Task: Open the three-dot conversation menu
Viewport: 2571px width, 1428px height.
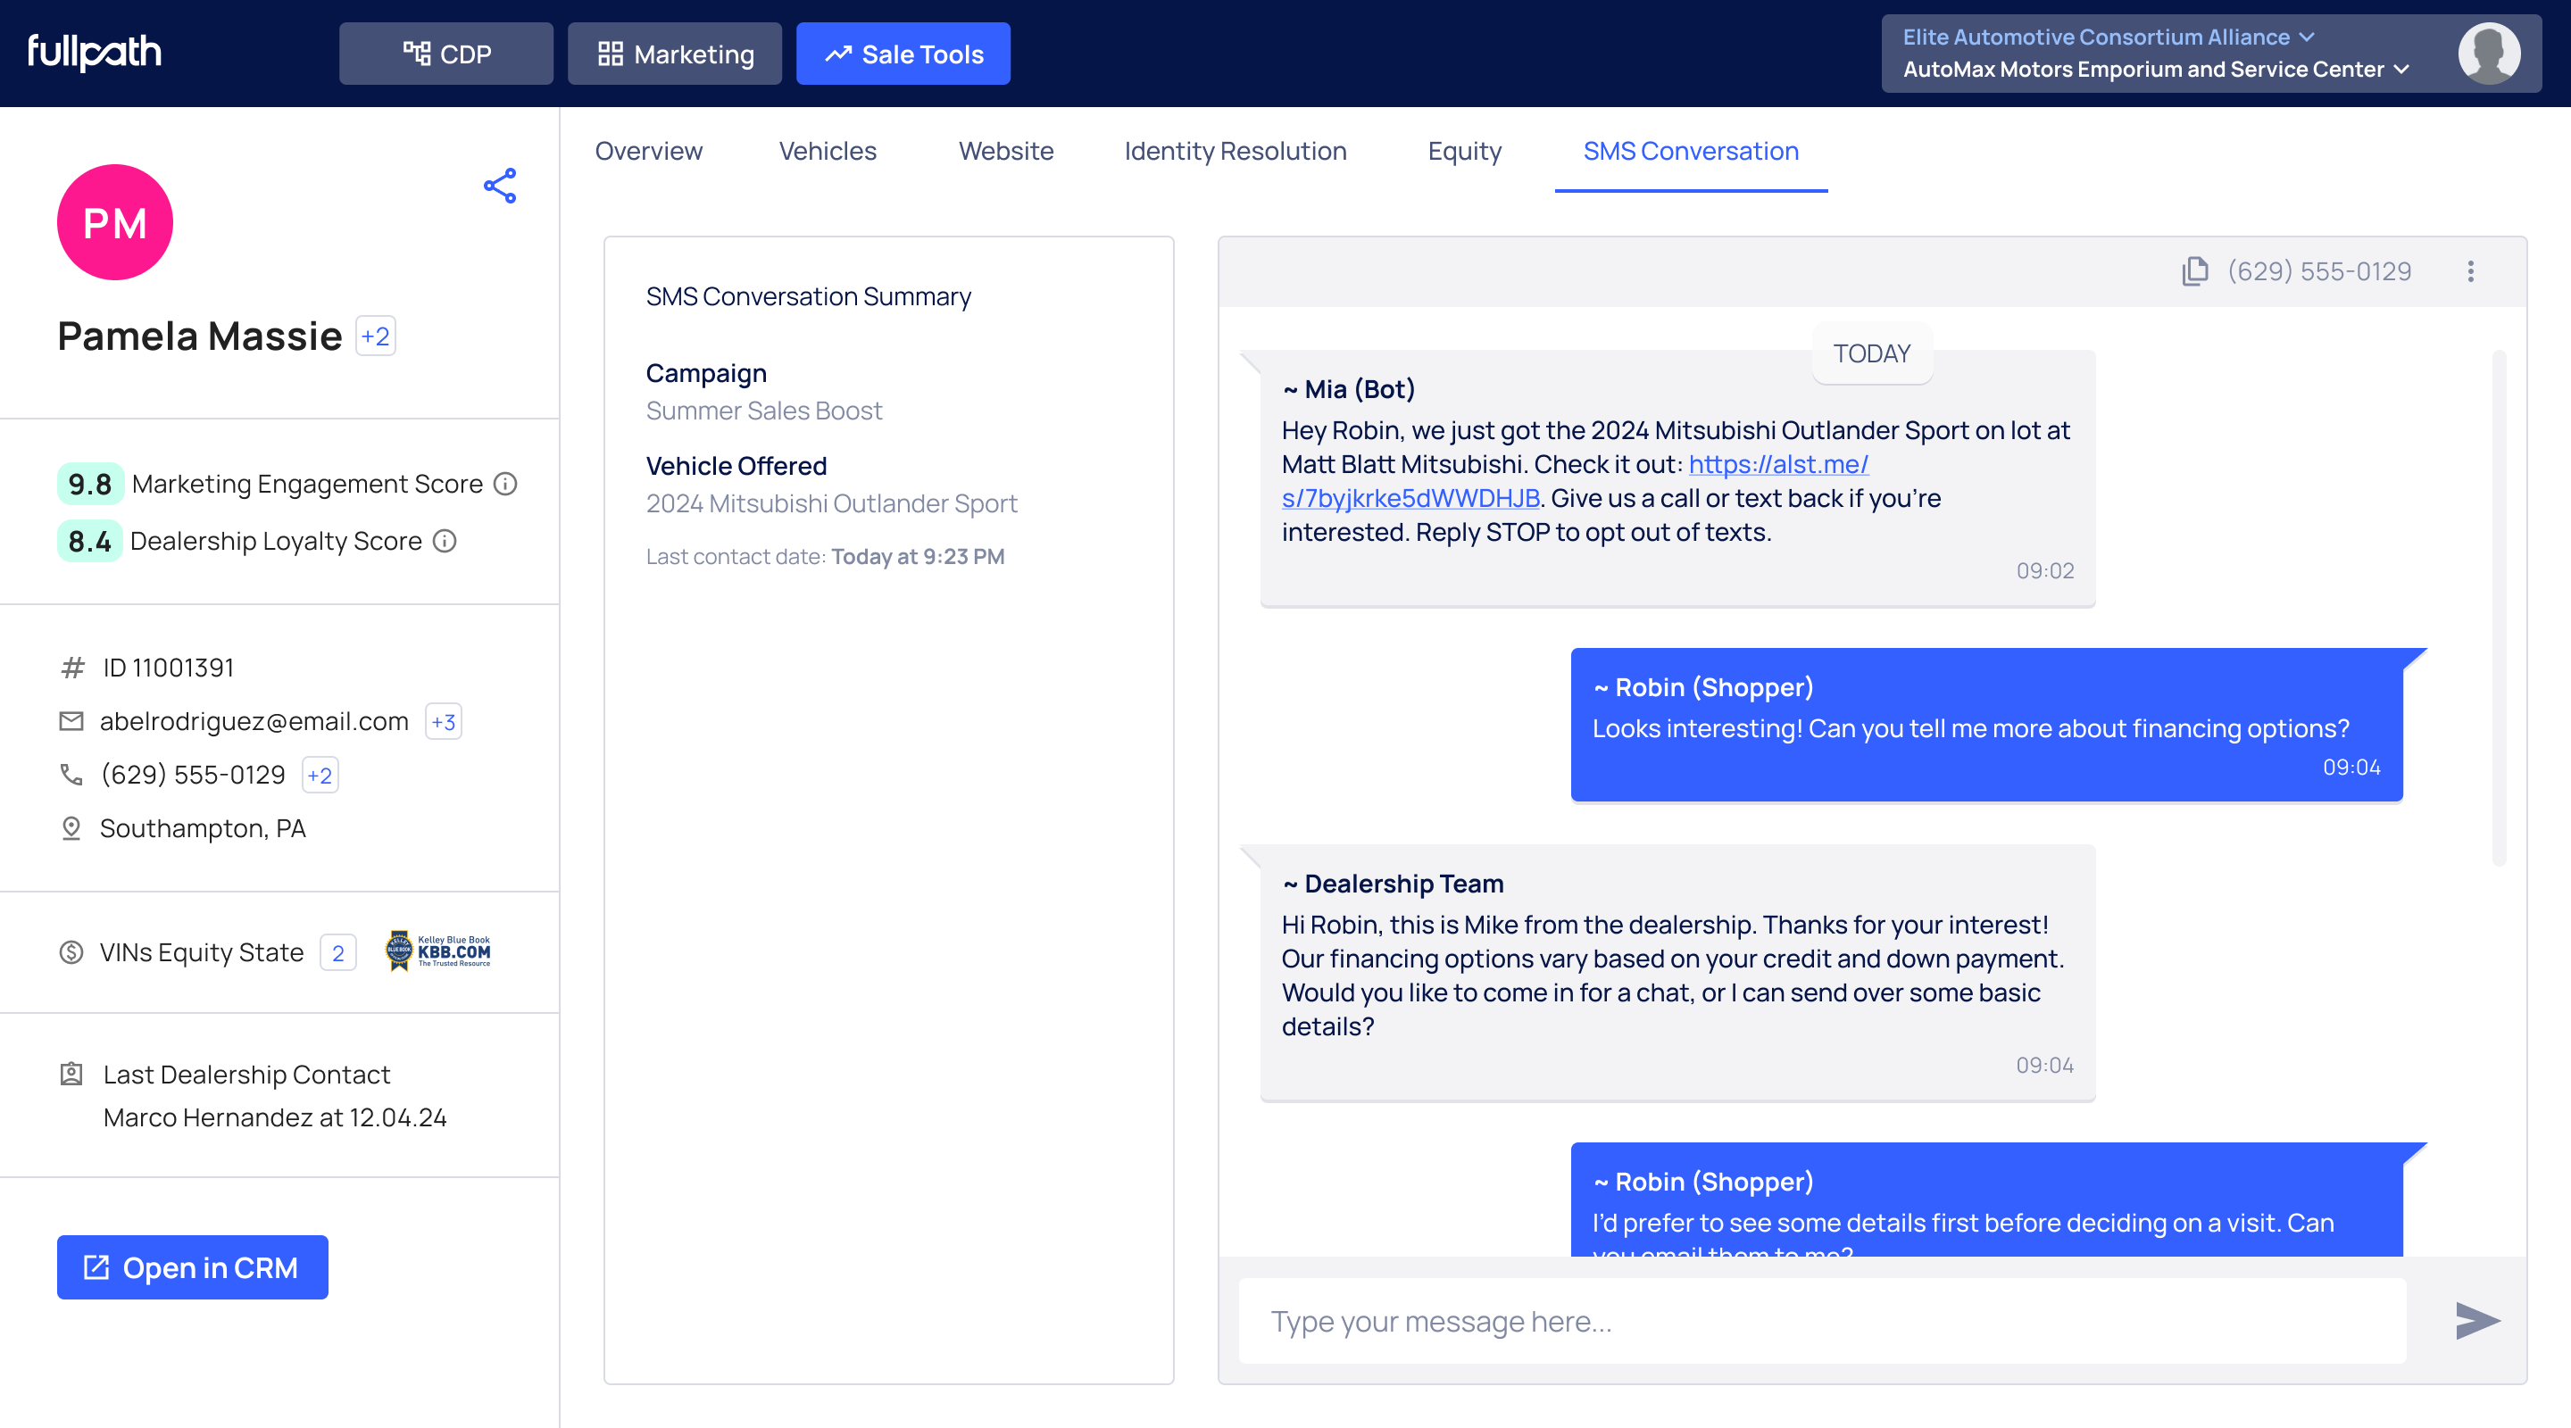Action: [2470, 271]
